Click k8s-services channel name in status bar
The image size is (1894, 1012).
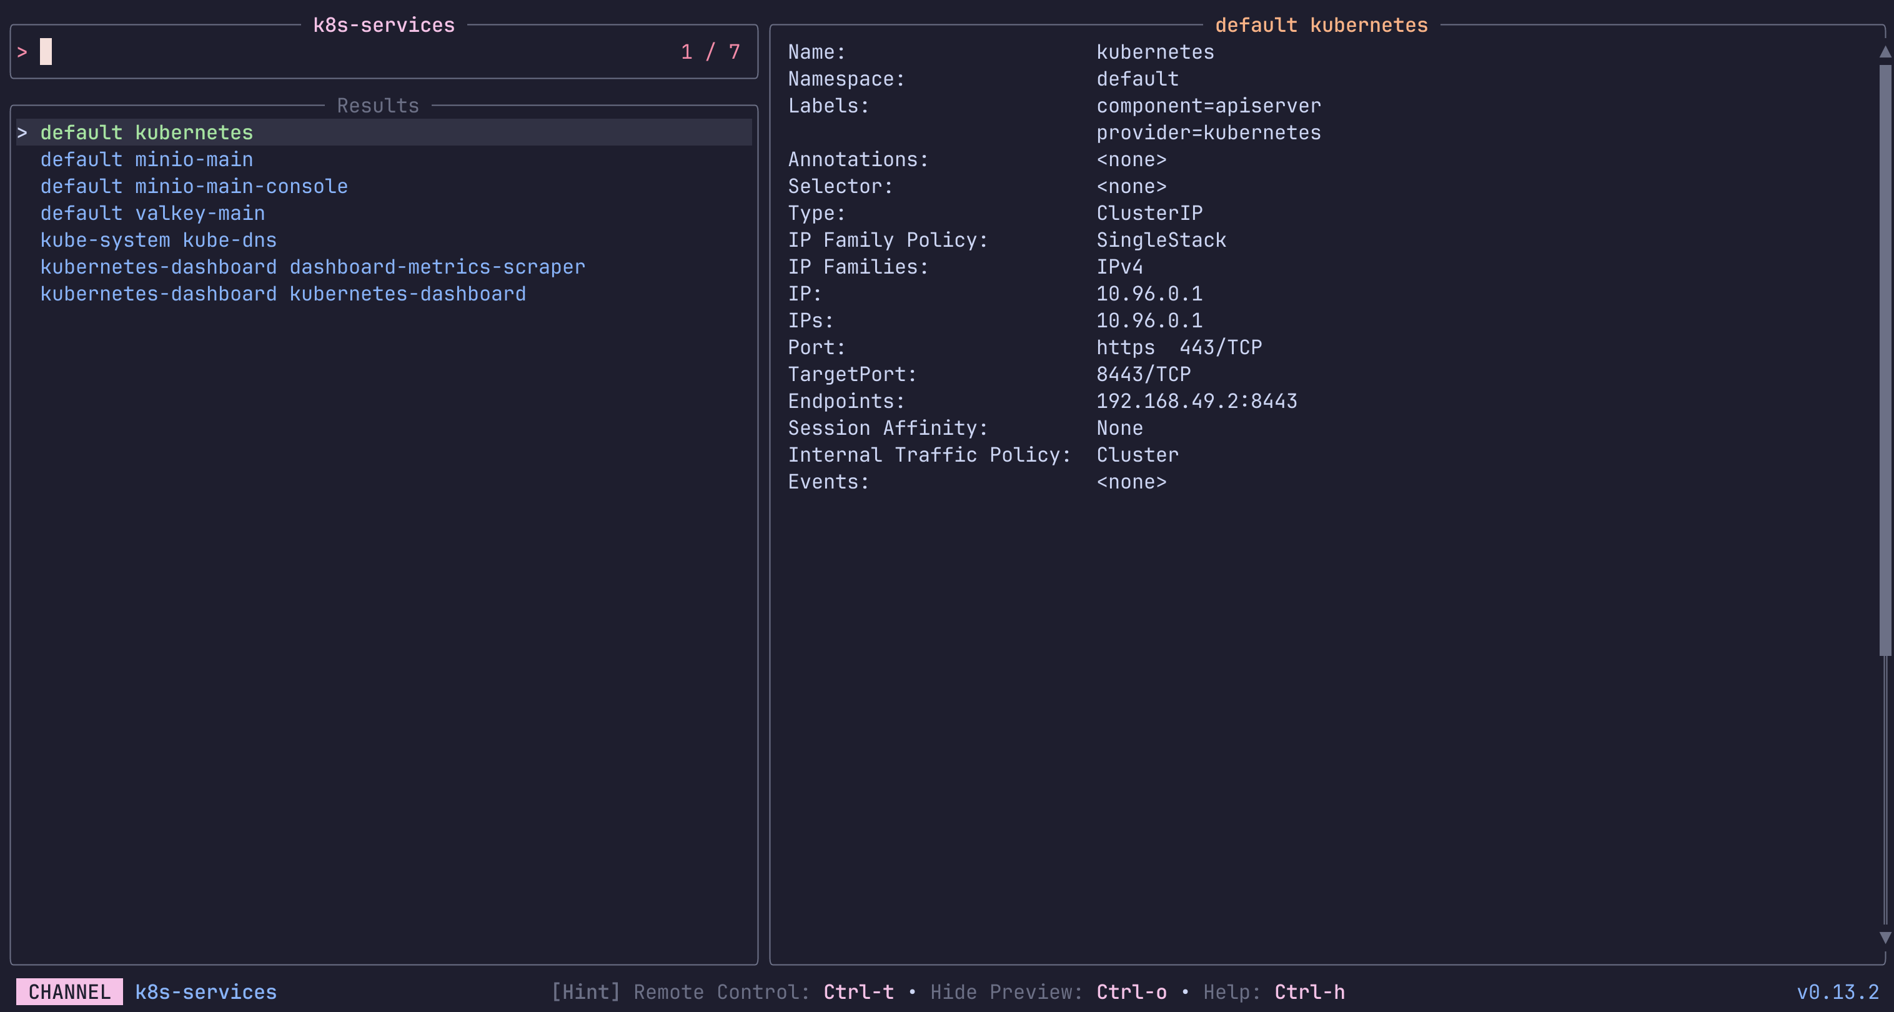pos(206,992)
